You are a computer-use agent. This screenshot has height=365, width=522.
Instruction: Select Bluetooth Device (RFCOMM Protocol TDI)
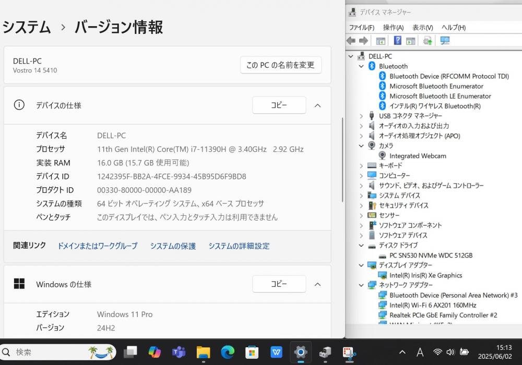[x=449, y=76]
